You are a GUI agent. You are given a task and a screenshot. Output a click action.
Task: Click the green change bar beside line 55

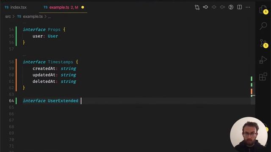click(x=16, y=36)
